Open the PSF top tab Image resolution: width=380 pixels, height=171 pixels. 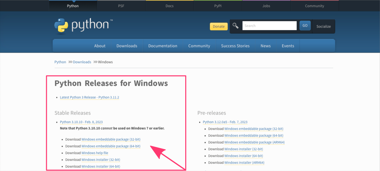click(x=121, y=6)
